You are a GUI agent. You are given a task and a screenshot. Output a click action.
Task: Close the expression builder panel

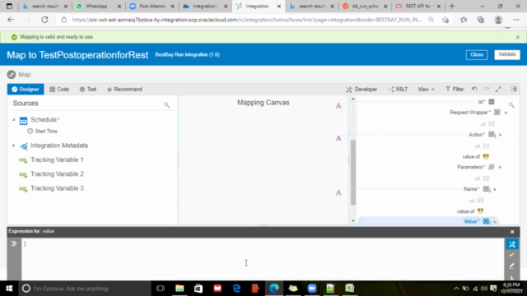[512, 232]
